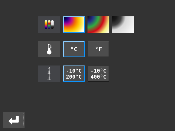Exit settings using the enter-arrow icon
This screenshot has width=175, height=131.
(14, 120)
